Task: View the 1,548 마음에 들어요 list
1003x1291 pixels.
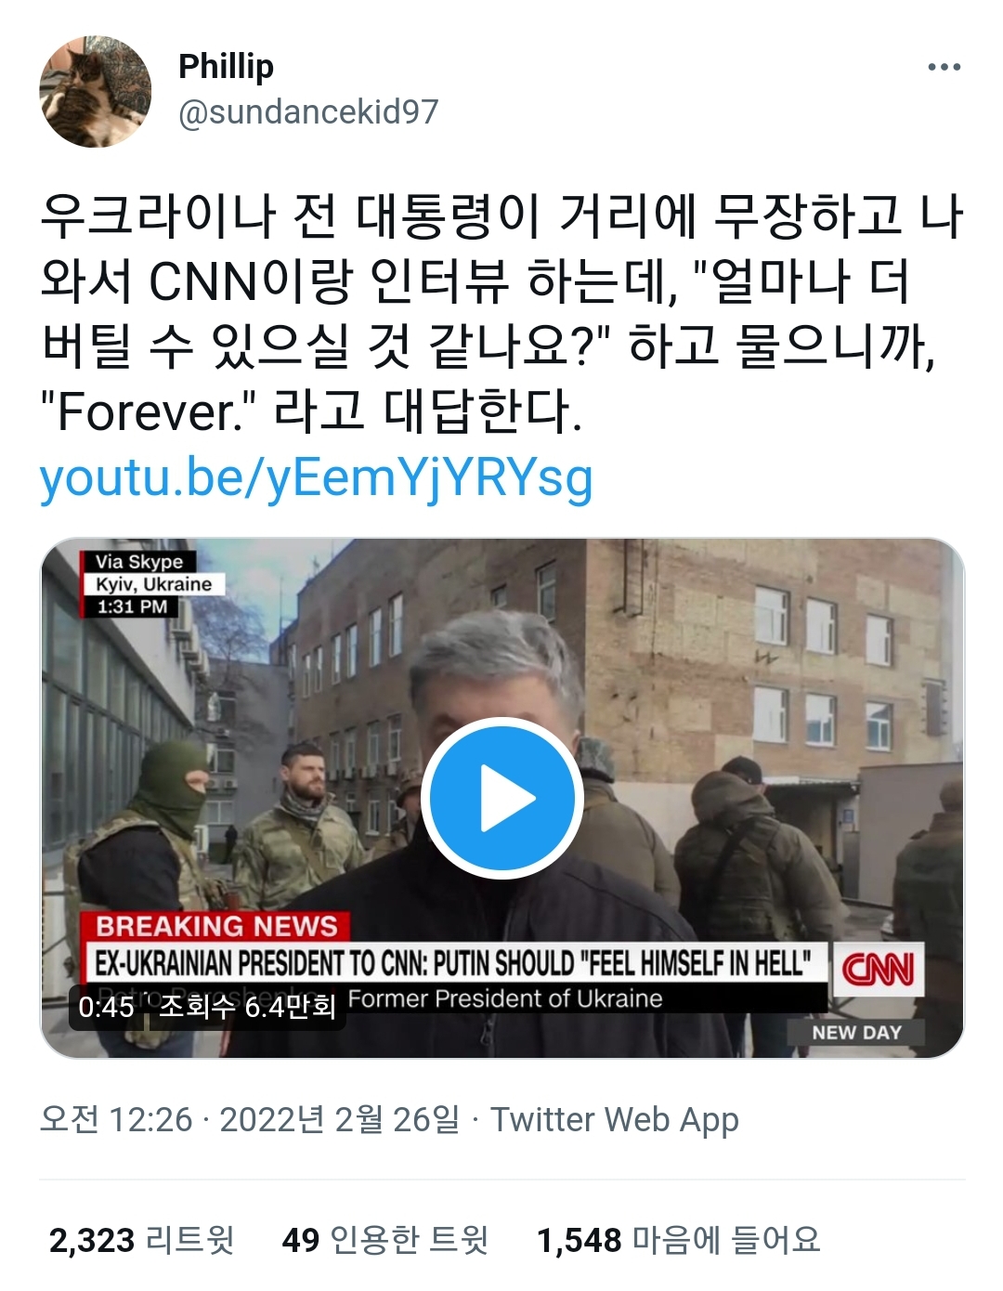Action: point(679,1240)
